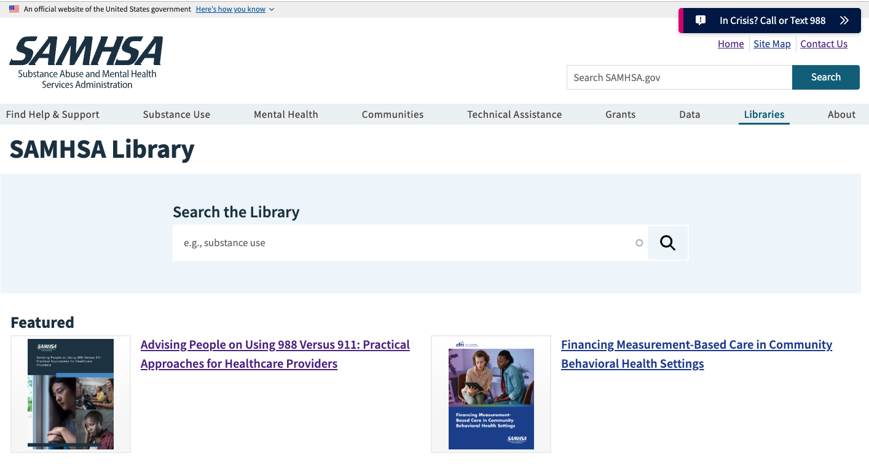Select the Grants nav item
This screenshot has height=466, width=869.
[620, 114]
